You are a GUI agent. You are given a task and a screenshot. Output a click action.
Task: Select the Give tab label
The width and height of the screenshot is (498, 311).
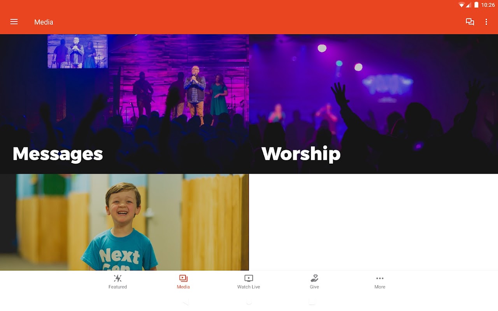coord(314,287)
